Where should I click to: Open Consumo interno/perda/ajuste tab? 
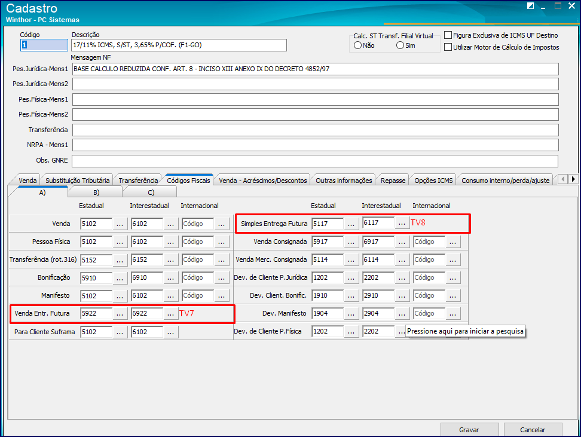coord(506,181)
